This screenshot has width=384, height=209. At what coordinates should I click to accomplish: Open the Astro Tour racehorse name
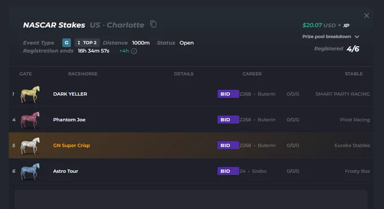[x=66, y=171]
